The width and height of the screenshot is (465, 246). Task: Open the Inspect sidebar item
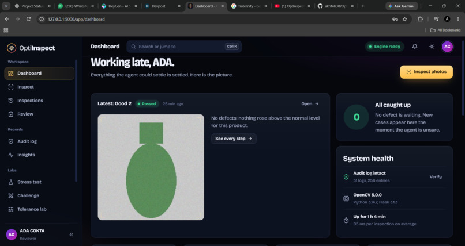click(39, 87)
